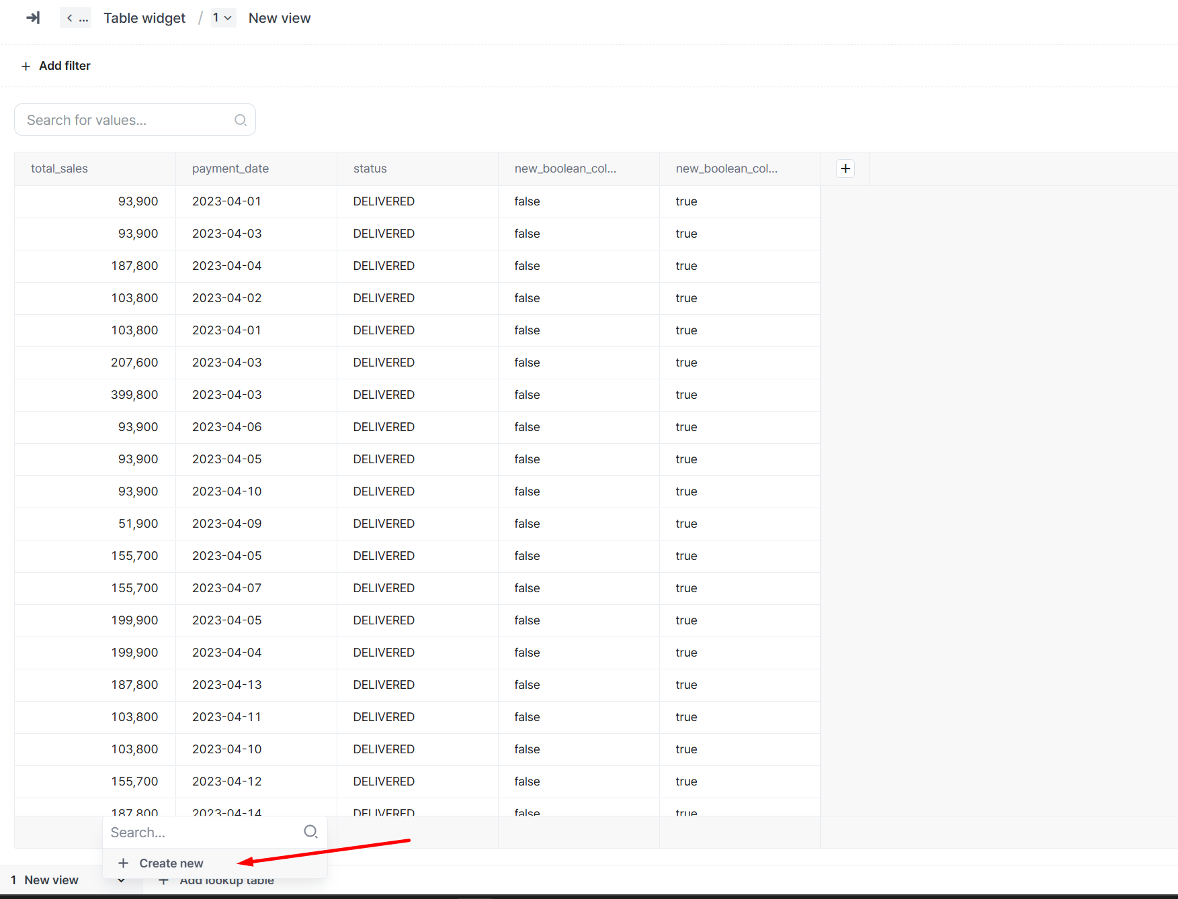Image resolution: width=1178 pixels, height=899 pixels.
Task: Focus the 'Search for values...' input field
Action: pyautogui.click(x=128, y=120)
